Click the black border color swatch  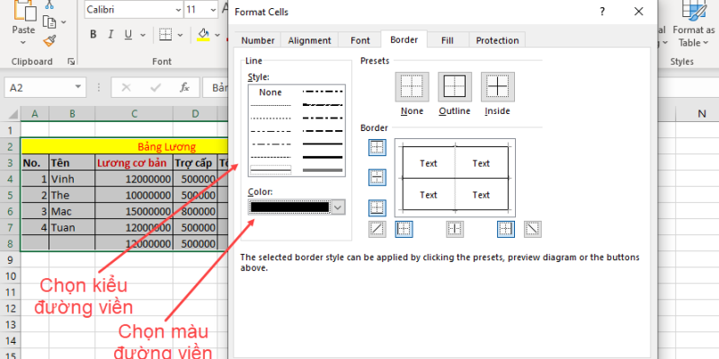(x=289, y=207)
